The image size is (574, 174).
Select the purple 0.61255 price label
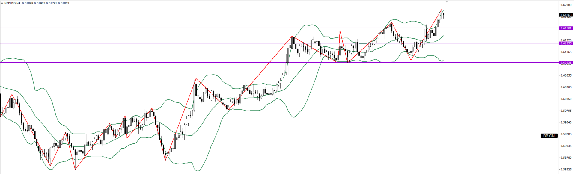click(566, 43)
